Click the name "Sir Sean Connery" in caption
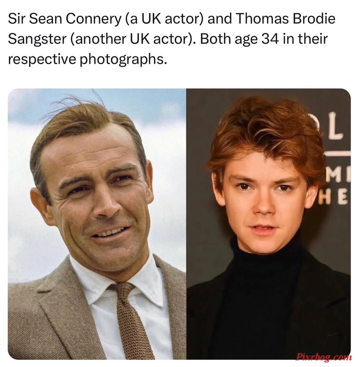The image size is (358, 367). click(x=64, y=19)
